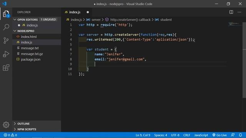Click the JS icon on editor tab
The height and width of the screenshot is (138, 246).
point(66,12)
